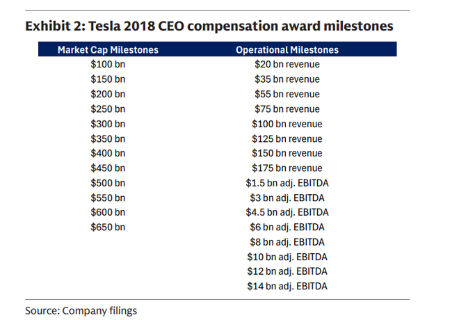The width and height of the screenshot is (459, 320).
Task: Select the $55 bn revenue cell
Action: (x=287, y=94)
